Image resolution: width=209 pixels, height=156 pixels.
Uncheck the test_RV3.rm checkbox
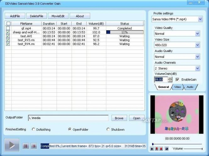(8, 40)
